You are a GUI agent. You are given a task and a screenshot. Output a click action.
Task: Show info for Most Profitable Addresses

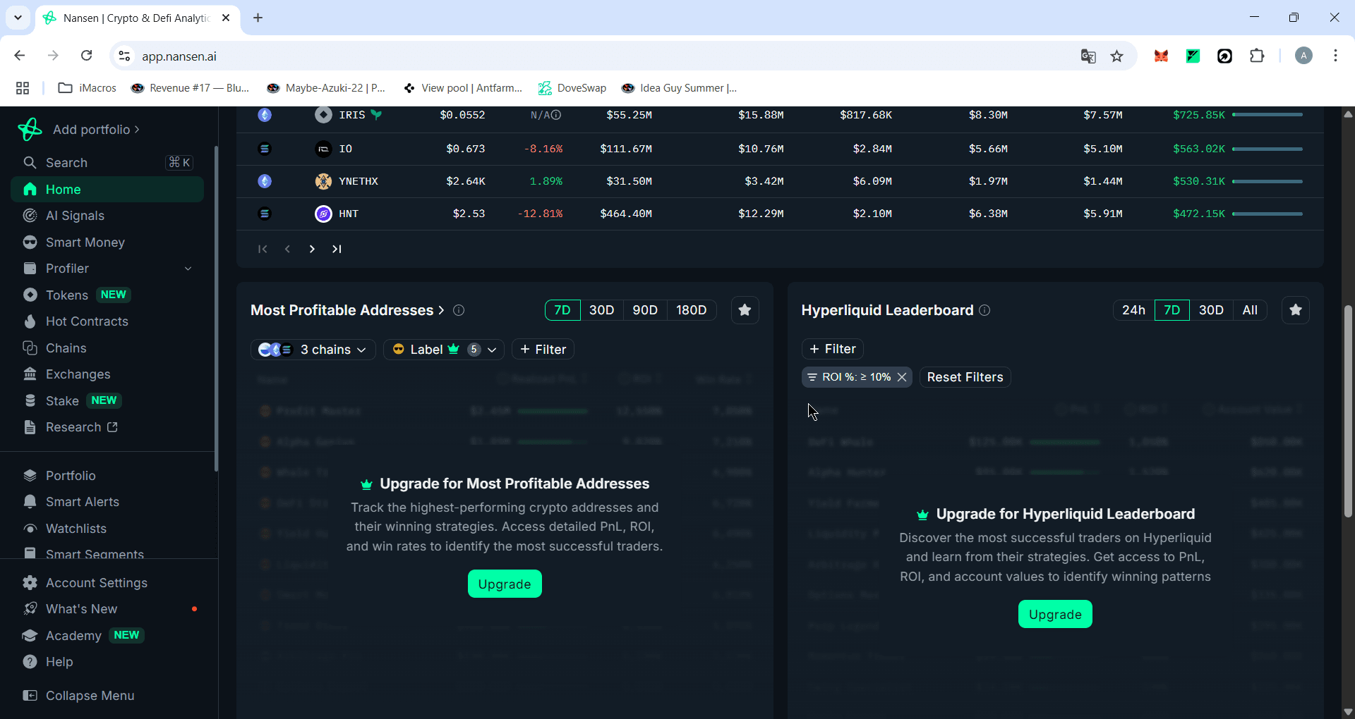[x=459, y=310]
